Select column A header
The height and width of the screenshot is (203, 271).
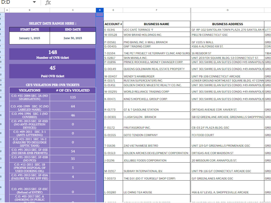point(7,10)
